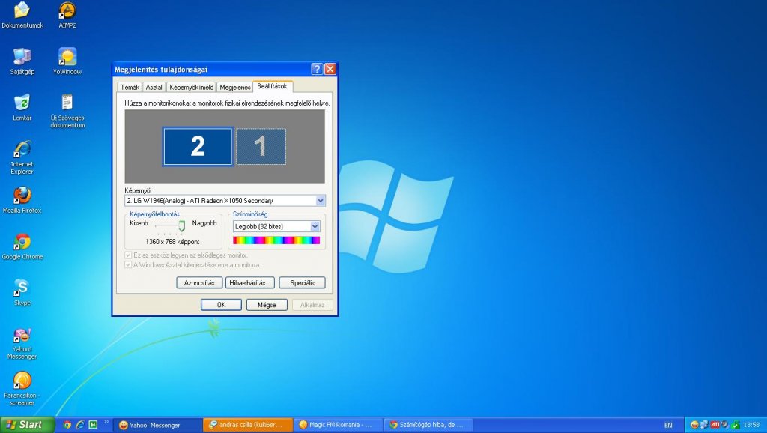
Task: Close the Megjelenítés tulajdonságai dialog
Action: point(330,69)
